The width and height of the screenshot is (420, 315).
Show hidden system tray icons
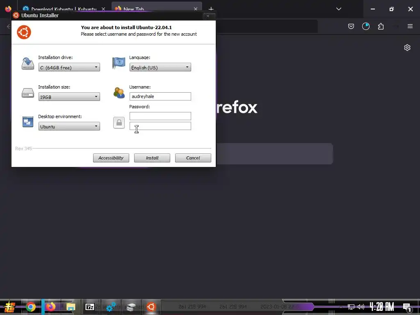(x=341, y=306)
